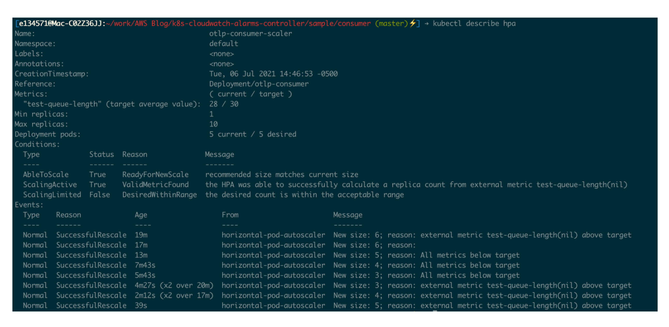Click the 7m43s event age
The image size is (669, 327).
click(x=145, y=265)
